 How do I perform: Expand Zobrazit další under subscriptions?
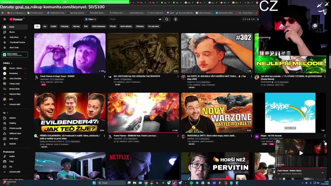coord(14,104)
